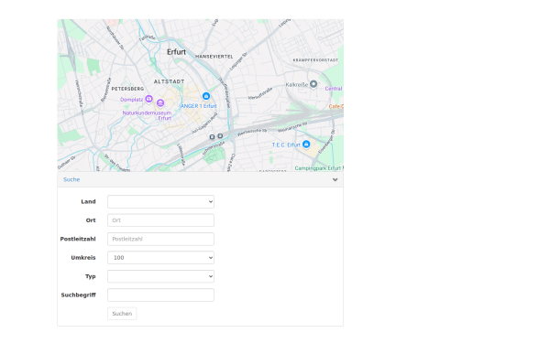This screenshot has width=550, height=343.
Task: Open the Land dropdown
Action: coord(160,201)
